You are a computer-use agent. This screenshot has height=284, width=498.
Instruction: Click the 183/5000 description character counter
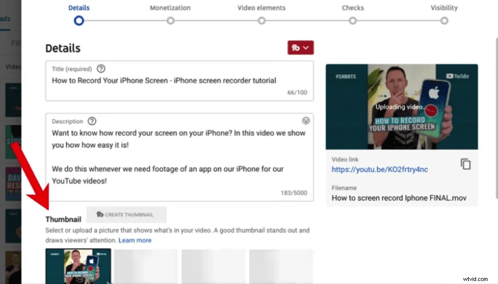point(294,193)
